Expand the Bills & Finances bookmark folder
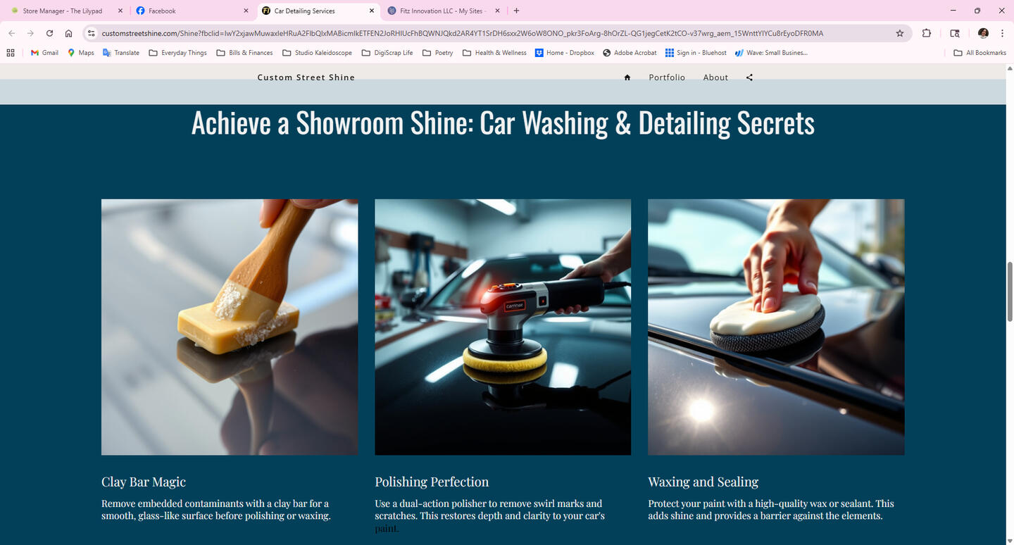Viewport: 1014px width, 545px height. pos(244,53)
